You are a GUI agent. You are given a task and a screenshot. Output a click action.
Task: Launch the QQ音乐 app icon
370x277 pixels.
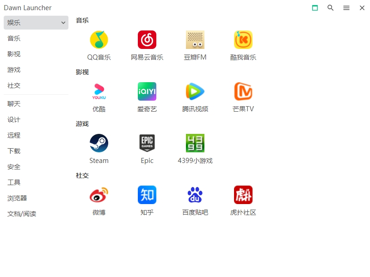(x=99, y=40)
